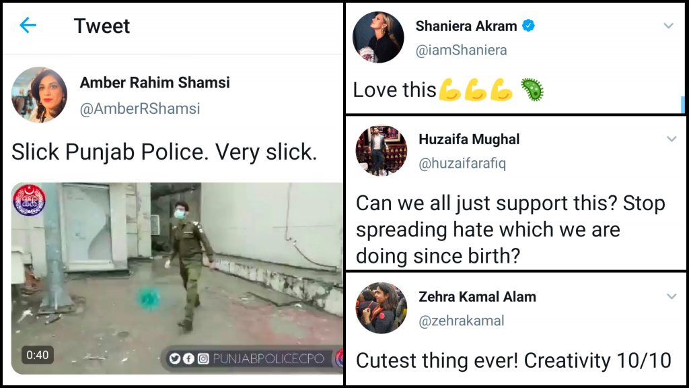Open the @iamShaniera handle link
This screenshot has width=689, height=388.
pyautogui.click(x=462, y=50)
